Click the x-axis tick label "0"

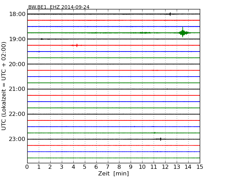click(x=27, y=167)
